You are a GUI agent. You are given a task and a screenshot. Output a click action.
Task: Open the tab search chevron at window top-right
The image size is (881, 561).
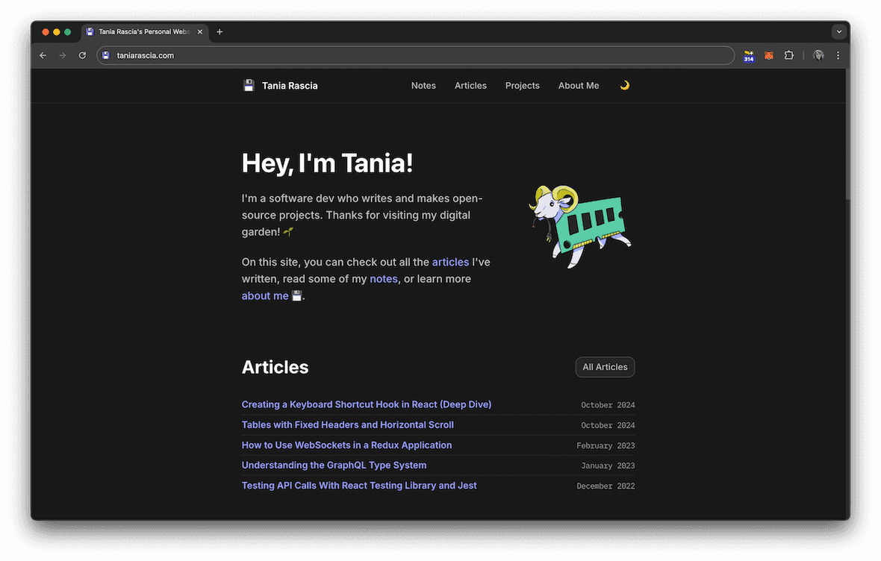click(838, 31)
